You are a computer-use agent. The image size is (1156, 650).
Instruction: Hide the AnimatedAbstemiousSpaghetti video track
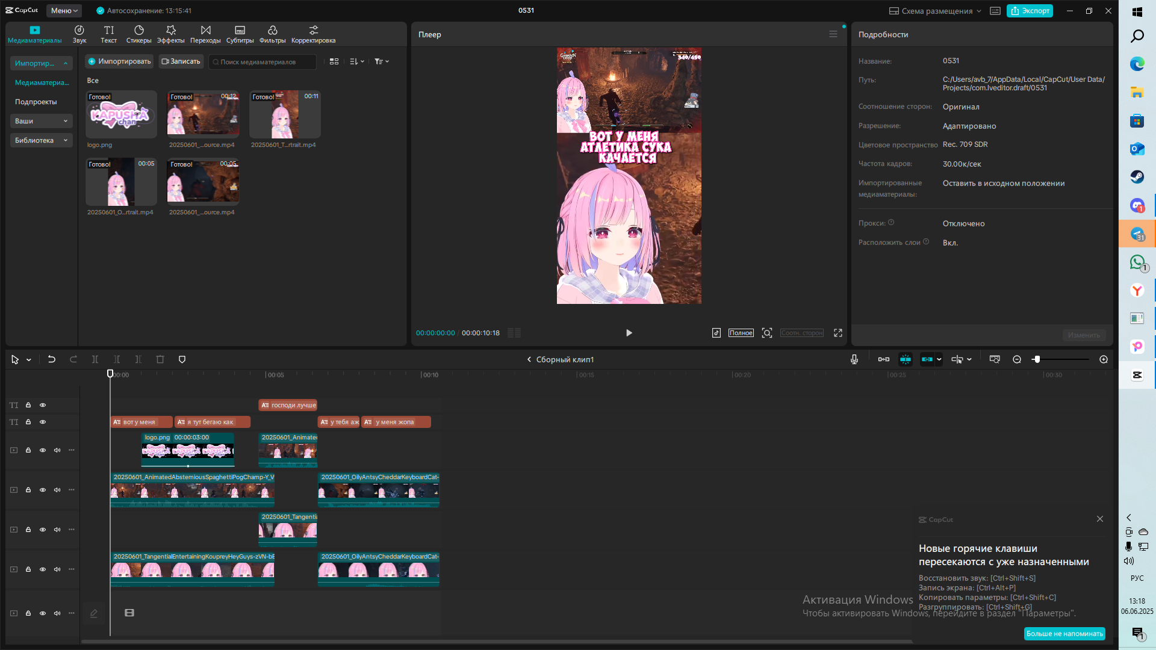(x=43, y=490)
